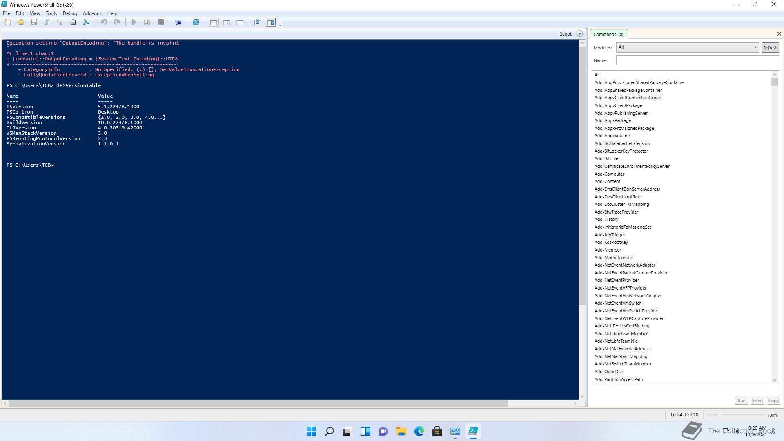Adjust the zoom slider
This screenshot has height=441, width=784.
[x=719, y=415]
